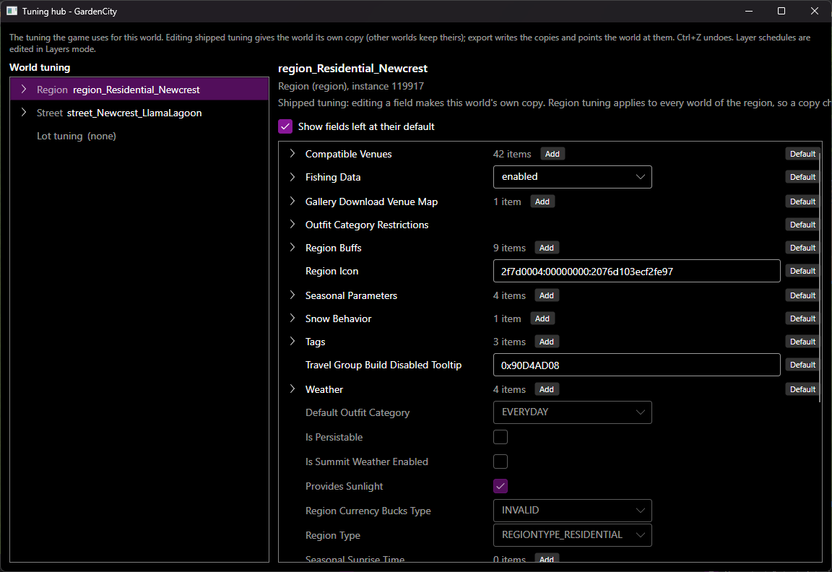The width and height of the screenshot is (832, 572).
Task: Expand the Tags list
Action: coord(292,342)
